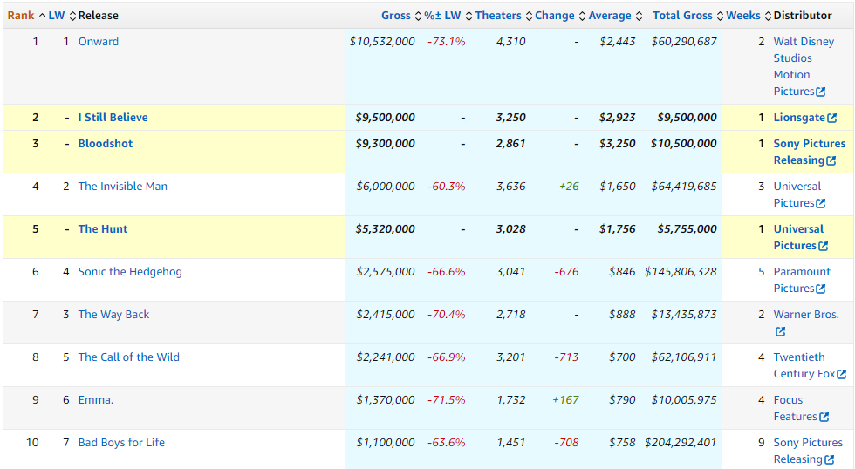Click external link icon for Focus Features
The image size is (855, 469).
(x=824, y=418)
